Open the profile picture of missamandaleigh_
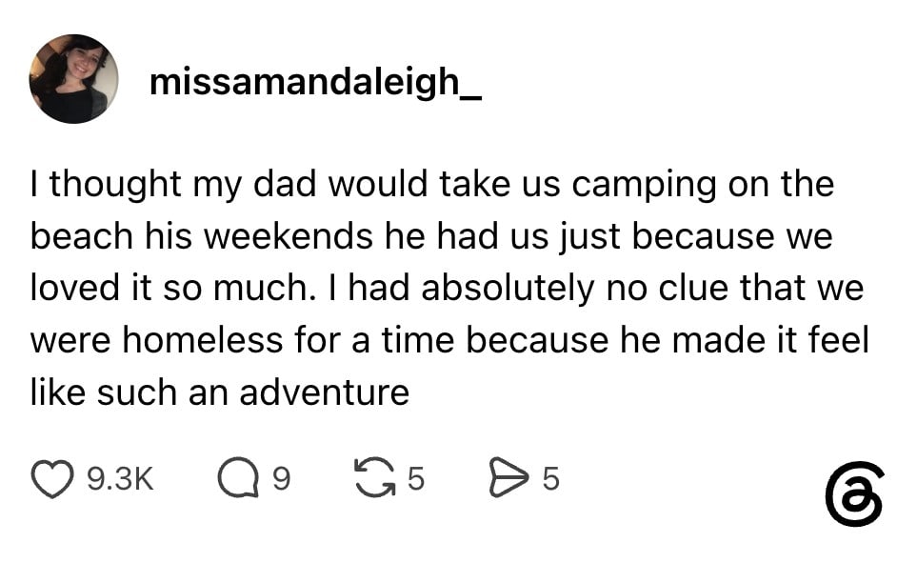This screenshot has height=563, width=917. [x=73, y=79]
